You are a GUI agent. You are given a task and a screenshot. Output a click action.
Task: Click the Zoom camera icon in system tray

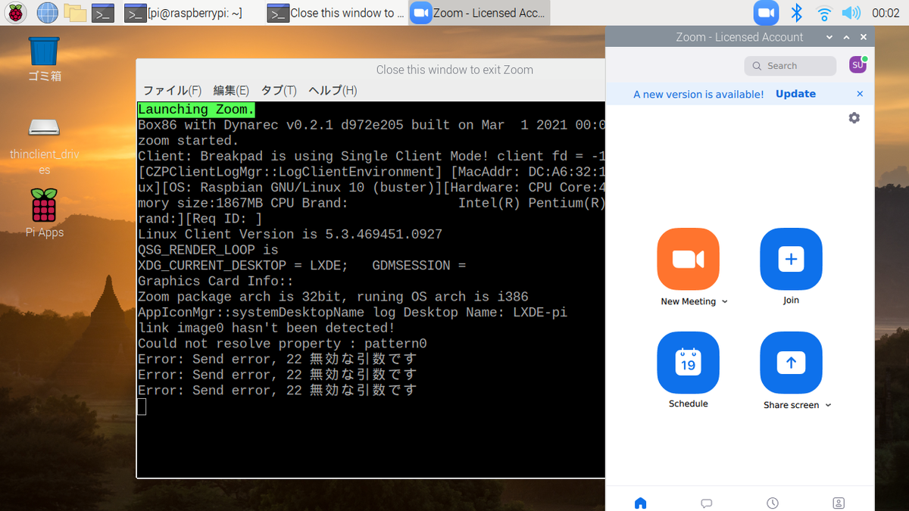[766, 13]
